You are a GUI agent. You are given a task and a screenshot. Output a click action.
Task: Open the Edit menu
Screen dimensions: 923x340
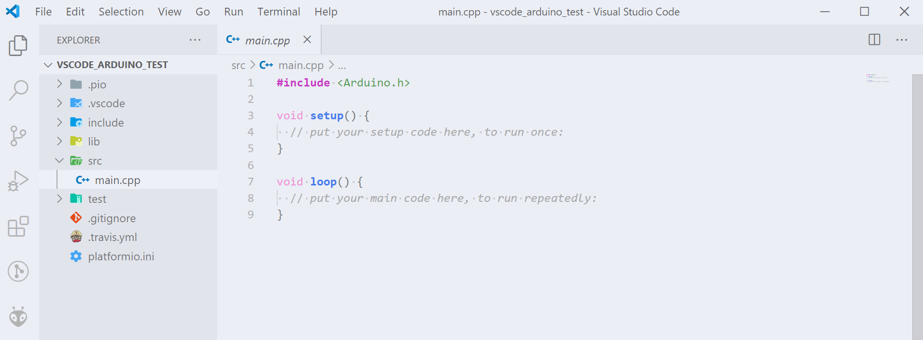(75, 12)
